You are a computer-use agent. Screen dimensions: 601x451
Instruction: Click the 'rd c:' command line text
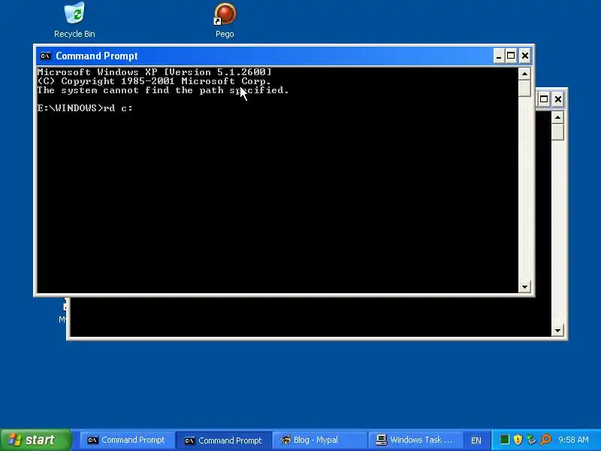(118, 108)
